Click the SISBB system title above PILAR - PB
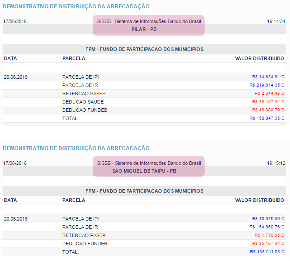The width and height of the screenshot is (290, 261). click(x=149, y=21)
